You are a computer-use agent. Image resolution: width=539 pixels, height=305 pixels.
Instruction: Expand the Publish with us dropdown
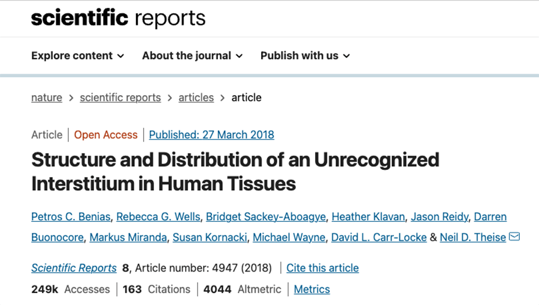click(x=305, y=56)
